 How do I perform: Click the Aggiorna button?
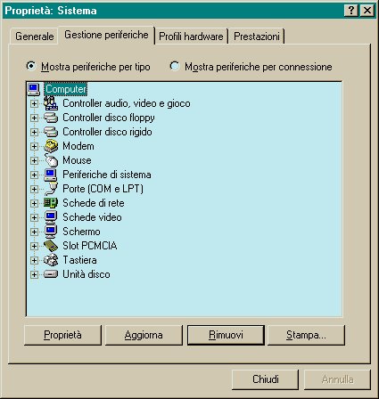pos(144,335)
